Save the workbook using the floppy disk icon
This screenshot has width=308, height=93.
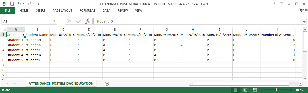tap(12, 4)
